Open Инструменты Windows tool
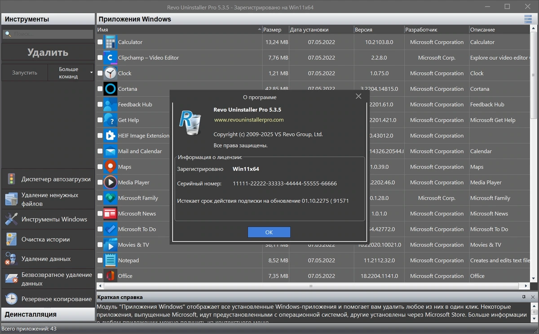The height and width of the screenshot is (334, 539). pos(48,219)
